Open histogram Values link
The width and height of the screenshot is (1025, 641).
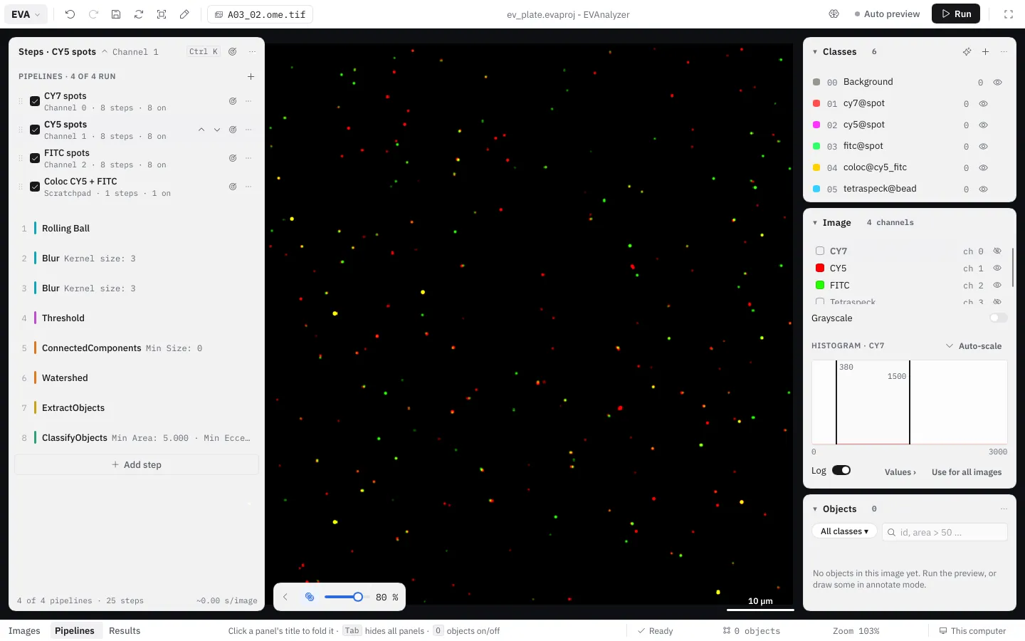pos(900,472)
